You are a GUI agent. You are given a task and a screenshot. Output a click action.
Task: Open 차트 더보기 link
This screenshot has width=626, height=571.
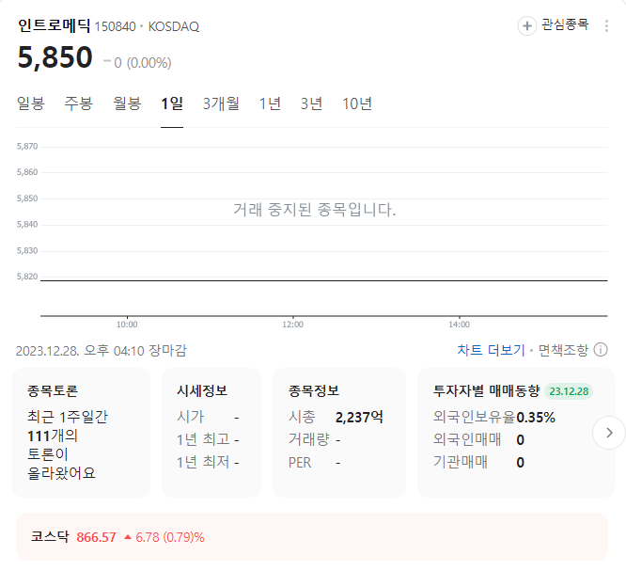coord(491,350)
